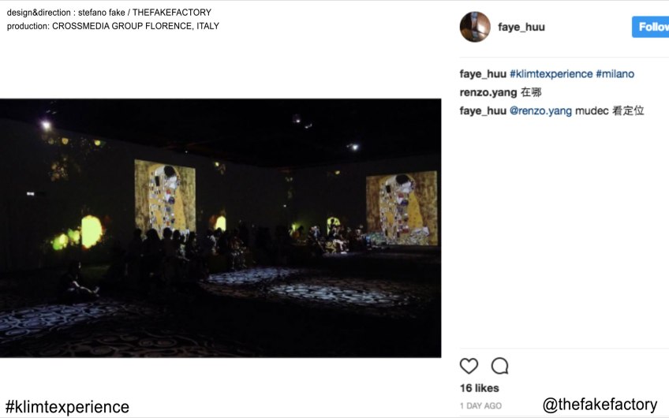Viewport: 669px width, 418px height.
Task: Open the #milano hashtag link
Action: [x=615, y=74]
